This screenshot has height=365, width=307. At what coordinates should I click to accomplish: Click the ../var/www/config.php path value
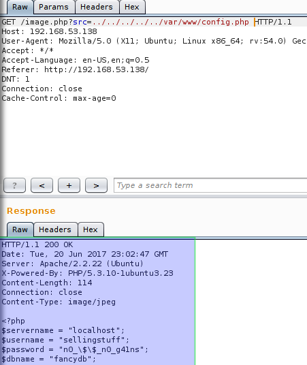[x=171, y=22]
